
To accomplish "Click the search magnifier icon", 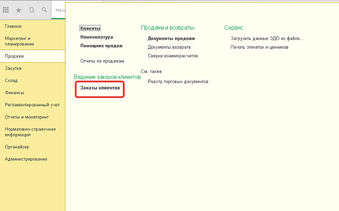I will point(44,10).
